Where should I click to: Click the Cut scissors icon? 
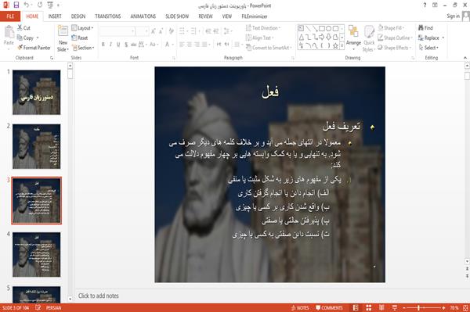20,28
